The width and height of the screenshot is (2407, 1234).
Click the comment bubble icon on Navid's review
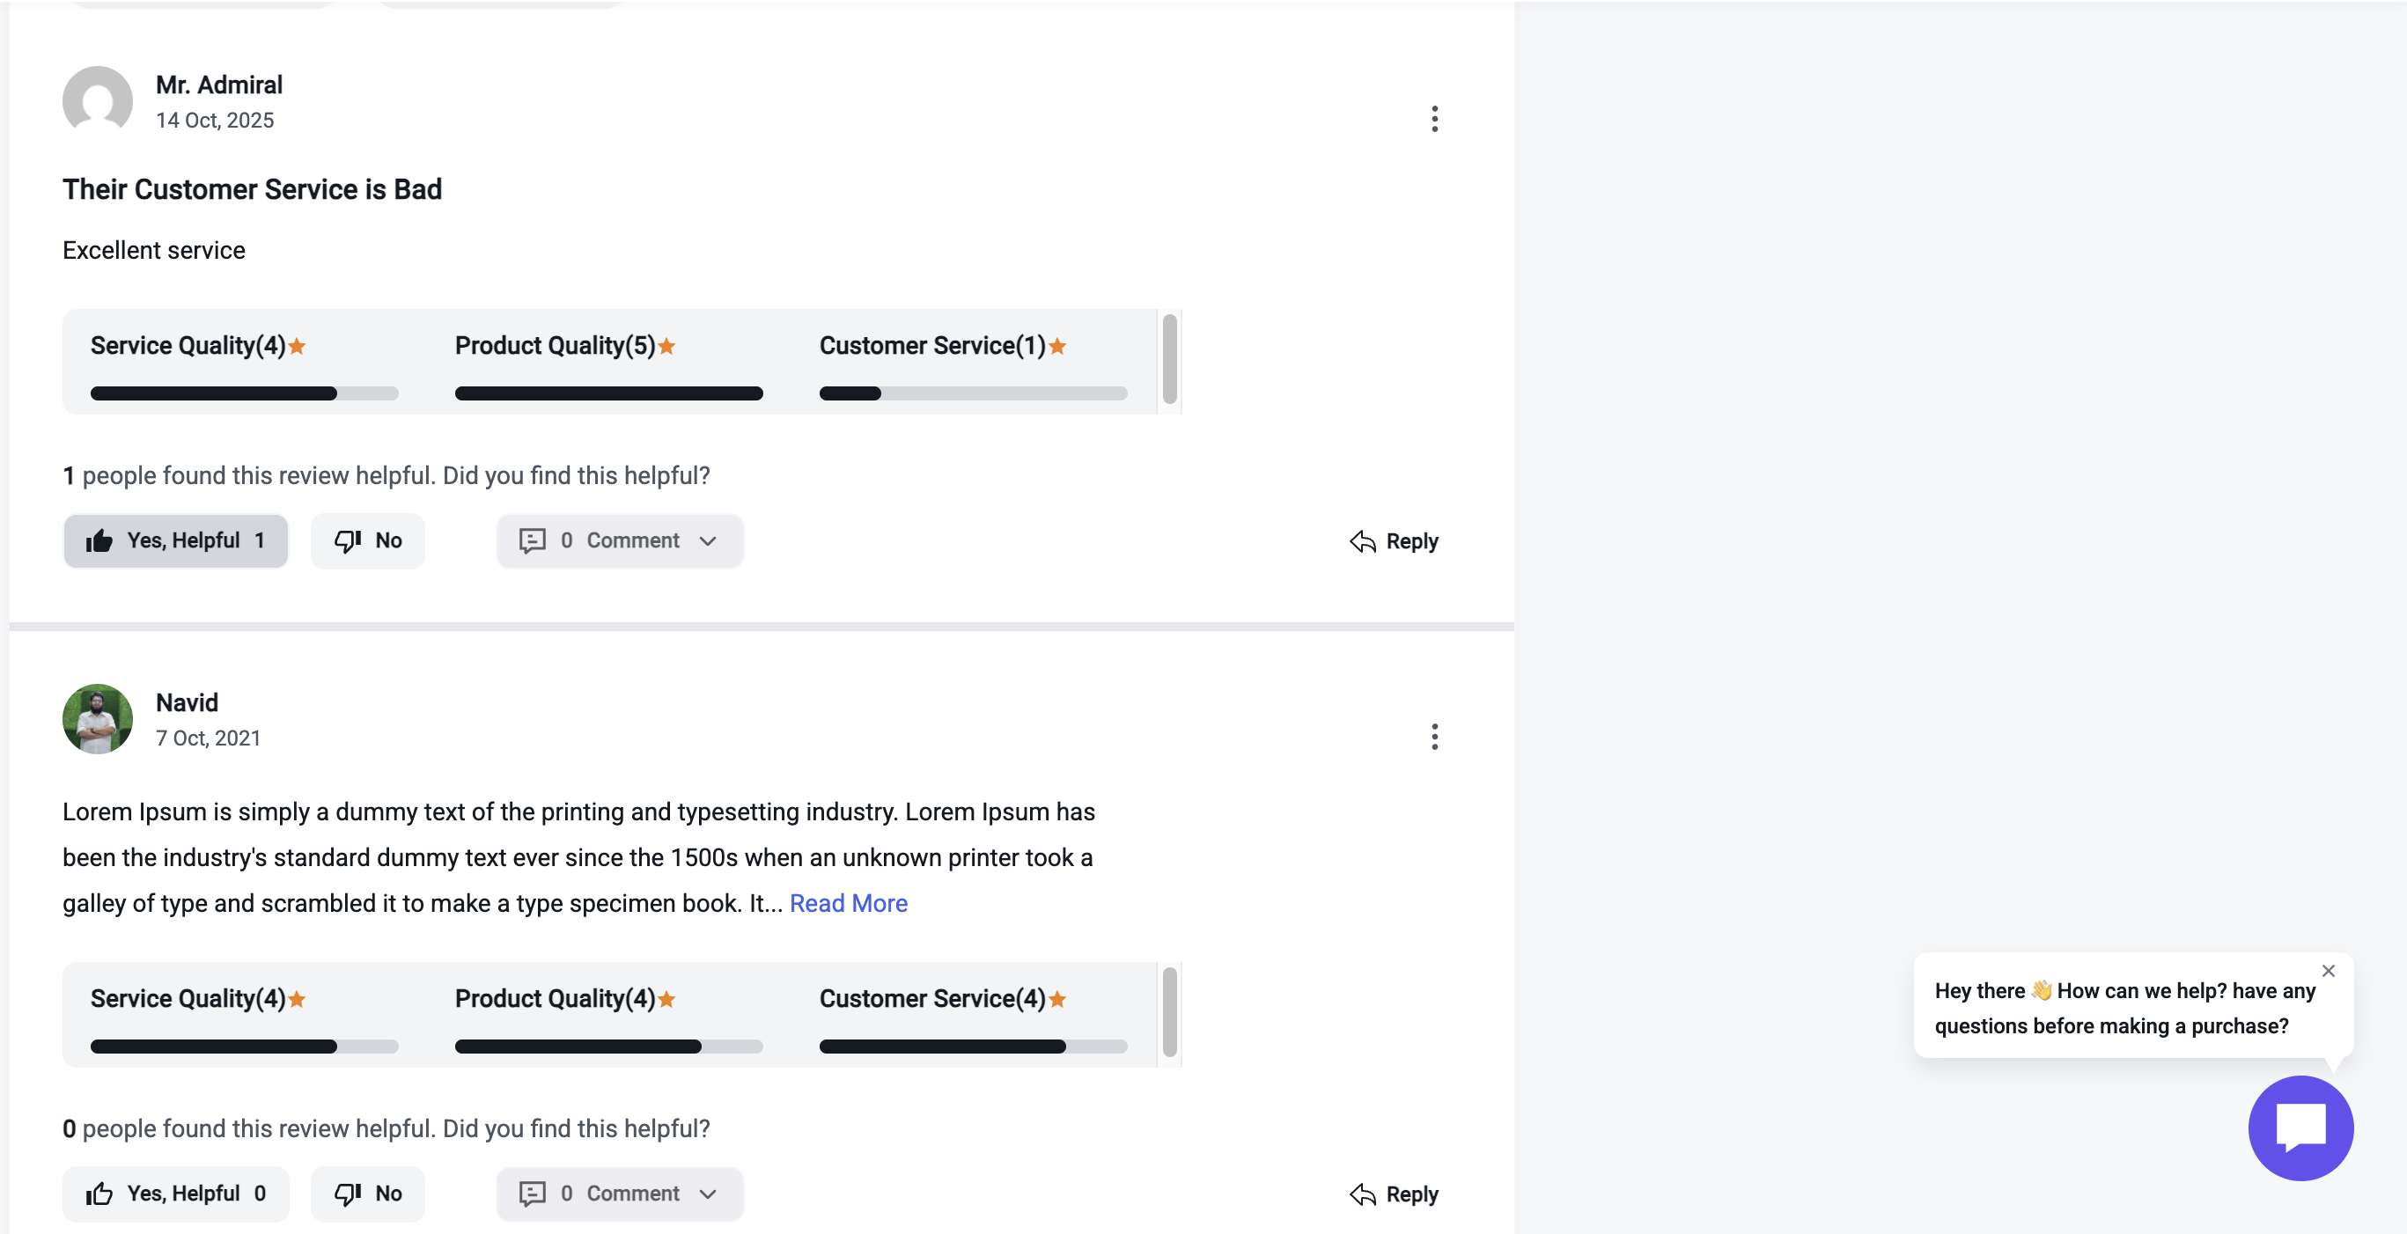[x=532, y=1194]
